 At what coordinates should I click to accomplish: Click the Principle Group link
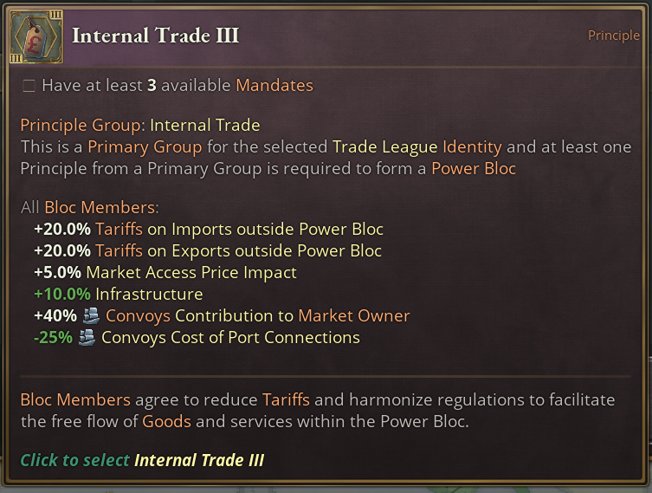coord(81,126)
